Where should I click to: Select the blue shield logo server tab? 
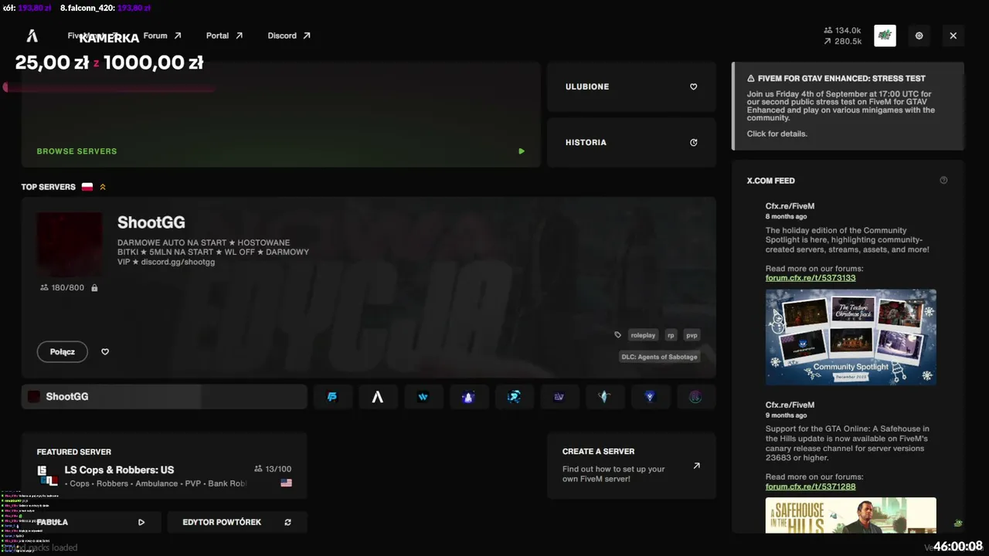650,397
